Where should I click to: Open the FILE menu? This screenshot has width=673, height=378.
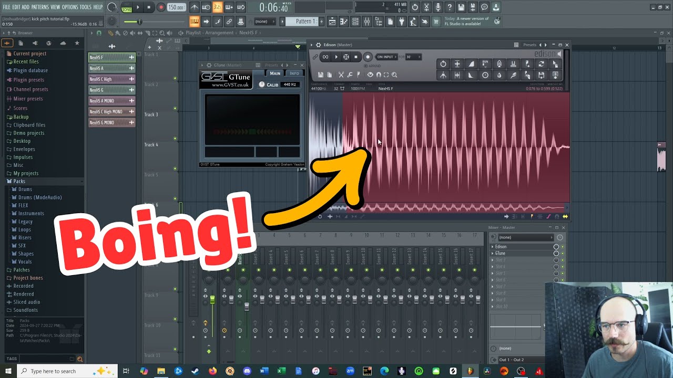pyautogui.click(x=6, y=7)
